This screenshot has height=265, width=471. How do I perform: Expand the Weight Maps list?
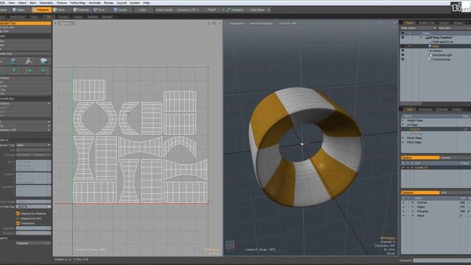(x=403, y=121)
